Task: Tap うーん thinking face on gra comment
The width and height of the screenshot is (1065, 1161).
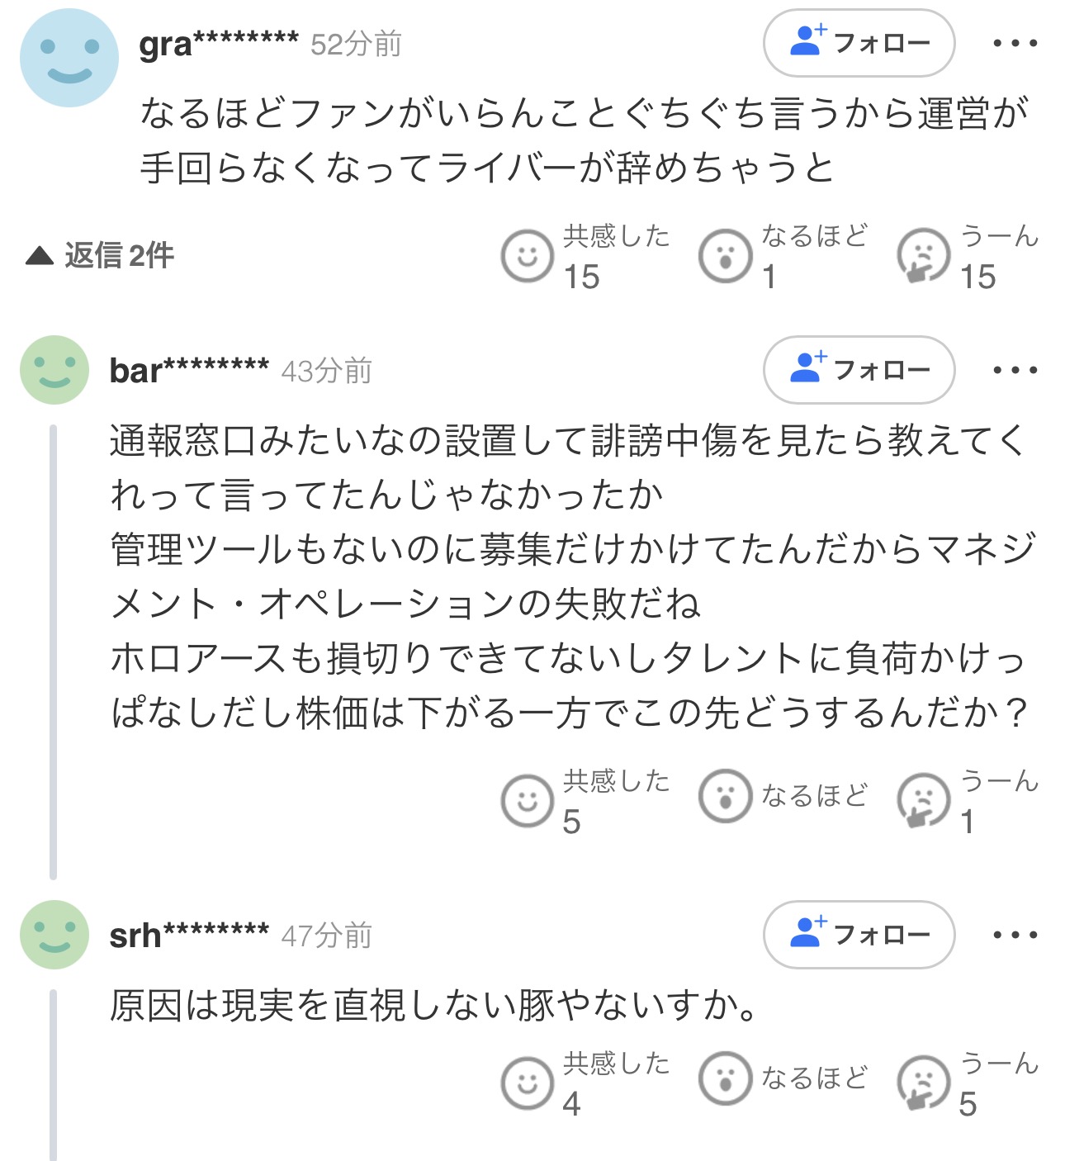Action: click(923, 256)
